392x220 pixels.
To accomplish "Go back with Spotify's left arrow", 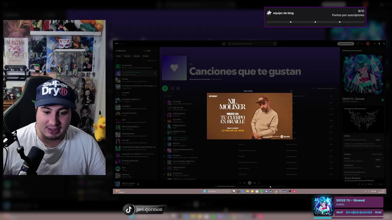I will pos(122,44).
